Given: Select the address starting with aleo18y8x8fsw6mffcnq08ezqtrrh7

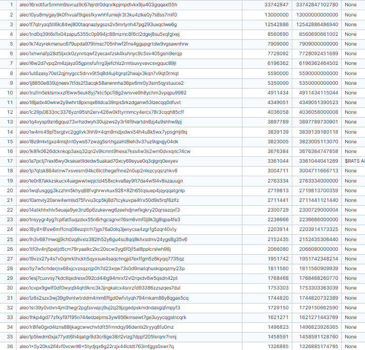Looking at the screenshot, I should point(98,229).
